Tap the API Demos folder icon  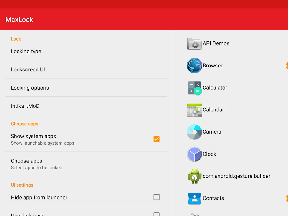coord(194,43)
